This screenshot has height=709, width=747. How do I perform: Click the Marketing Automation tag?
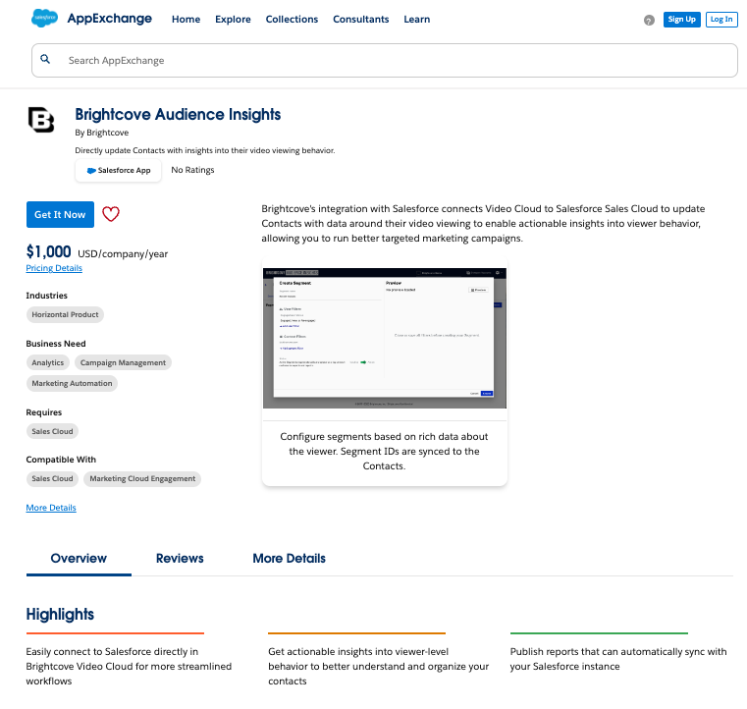[x=72, y=383]
